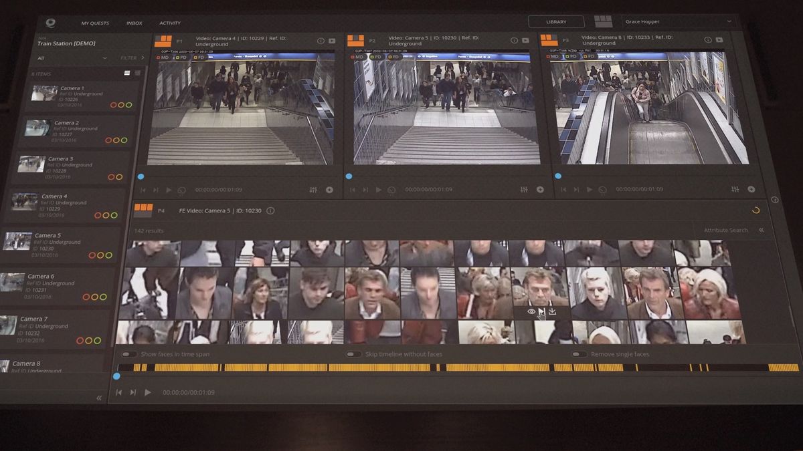Collapse the Attribute Search panel with the chevron
The image size is (803, 451).
click(761, 230)
